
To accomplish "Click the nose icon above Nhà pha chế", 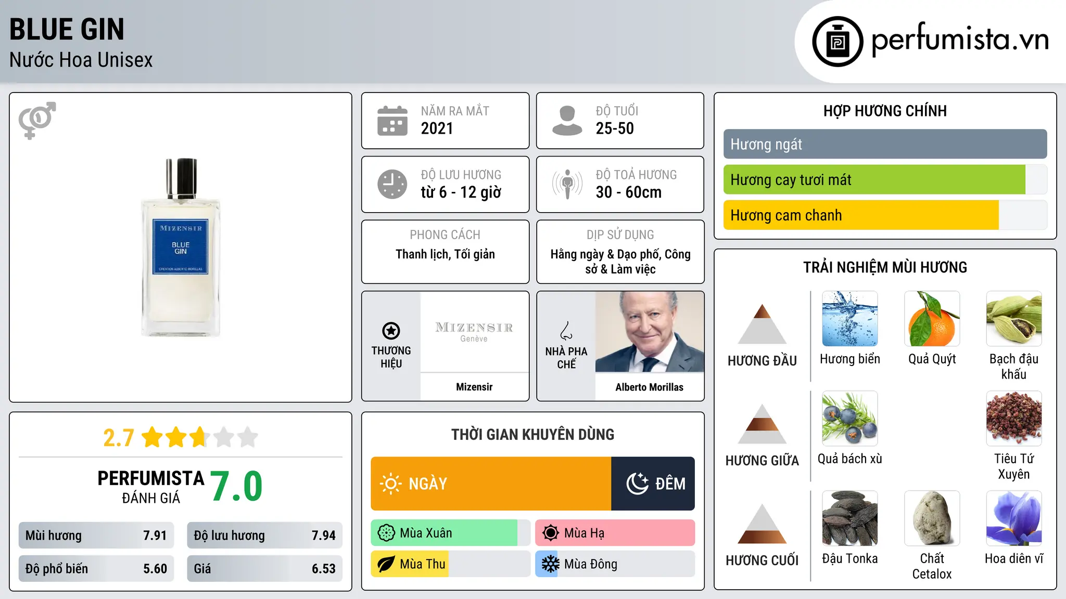I will click(x=566, y=331).
